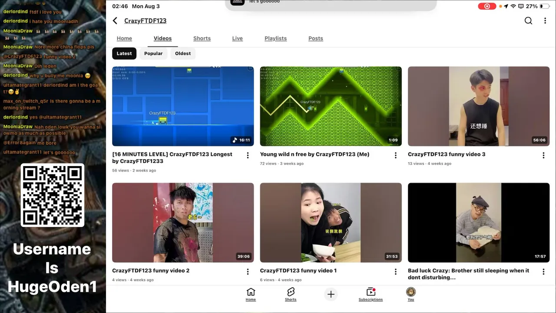The height and width of the screenshot is (313, 556).
Task: Tap the QR code in stream overlay
Action: (52, 195)
